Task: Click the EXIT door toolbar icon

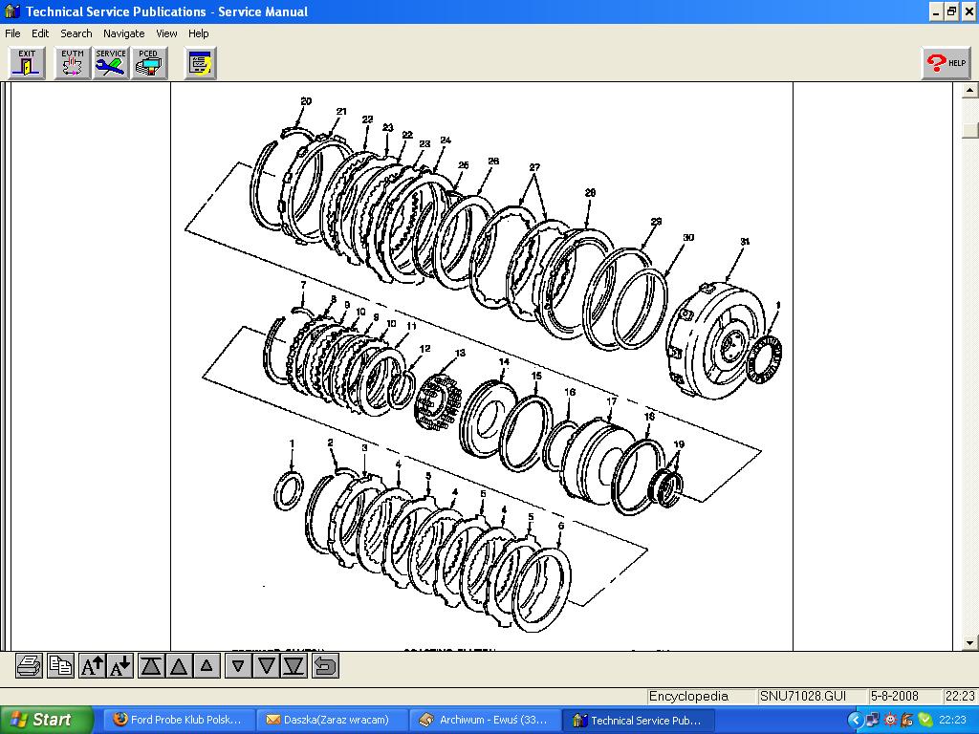Action: pos(27,63)
